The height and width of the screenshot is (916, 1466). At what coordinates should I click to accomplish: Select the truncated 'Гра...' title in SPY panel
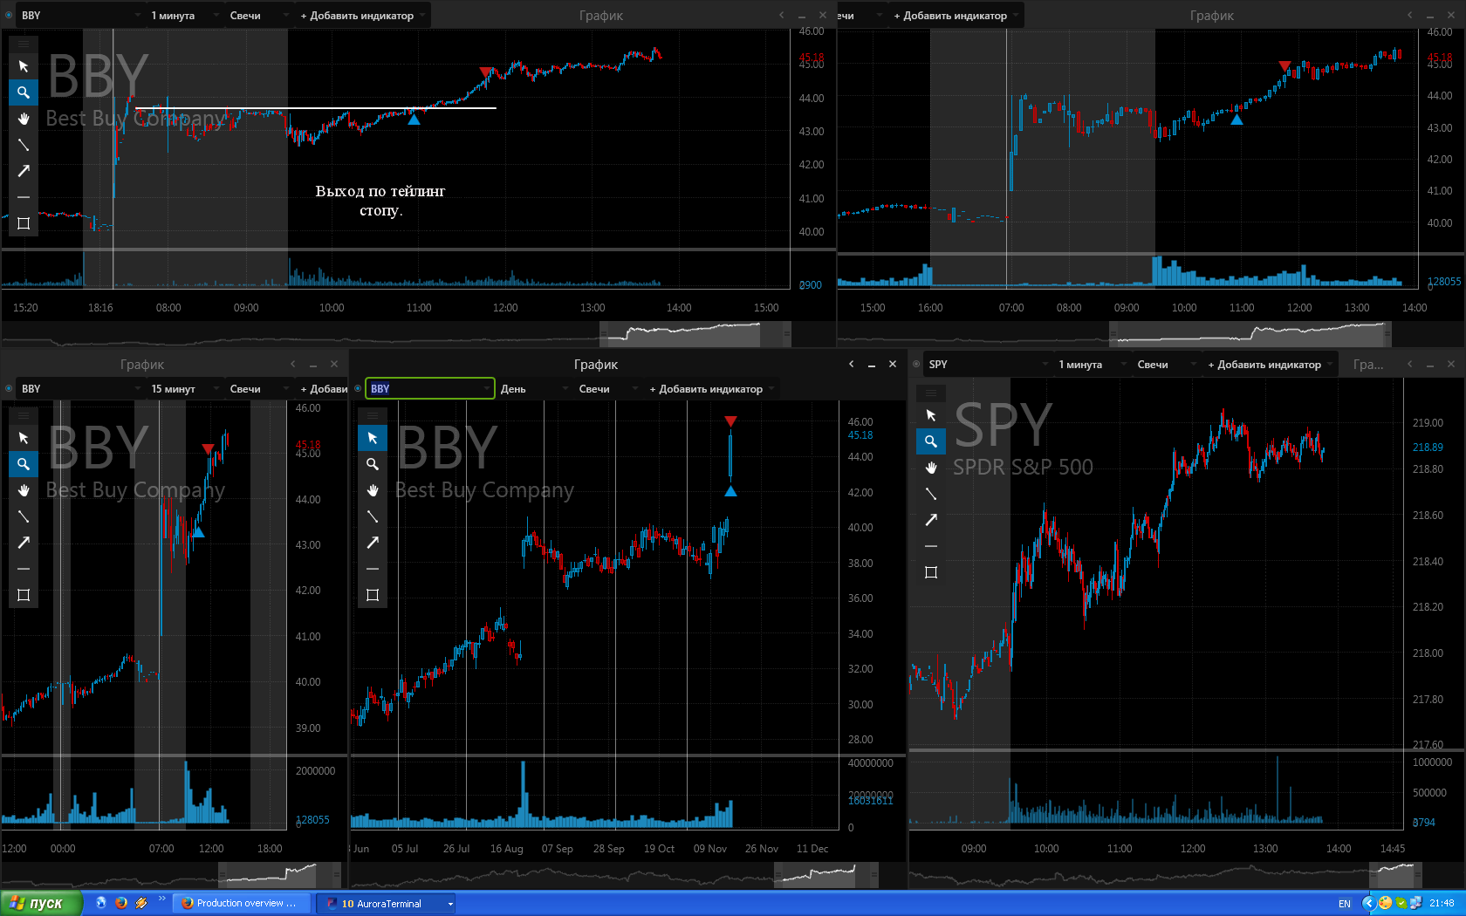(1368, 365)
